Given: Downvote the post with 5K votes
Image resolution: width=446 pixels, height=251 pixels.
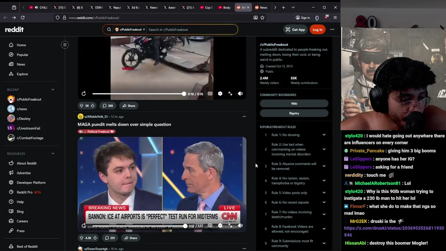Looking at the screenshot, I should point(93,106).
